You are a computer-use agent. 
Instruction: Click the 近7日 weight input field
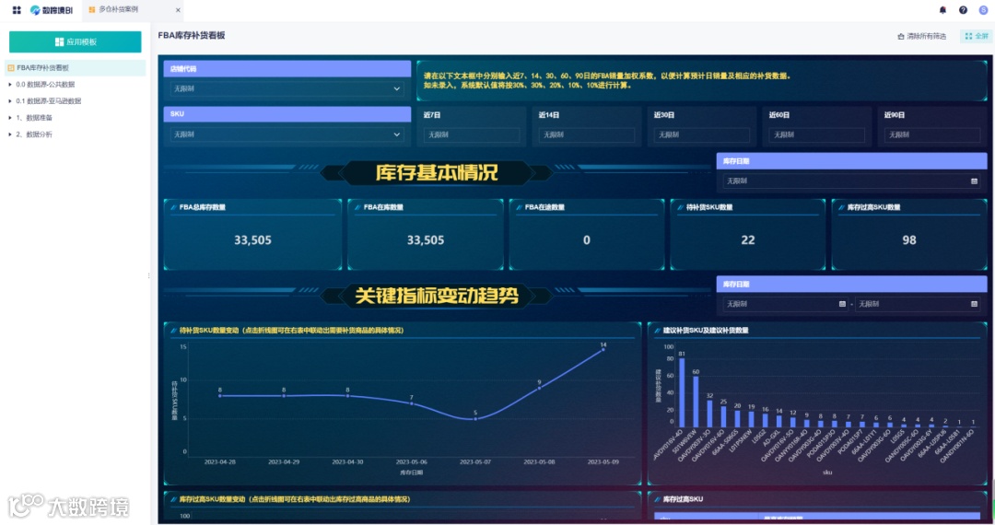point(472,134)
